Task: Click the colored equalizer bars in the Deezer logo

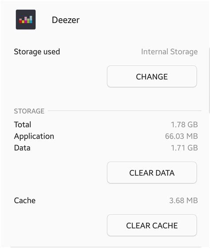Action: 26,20
